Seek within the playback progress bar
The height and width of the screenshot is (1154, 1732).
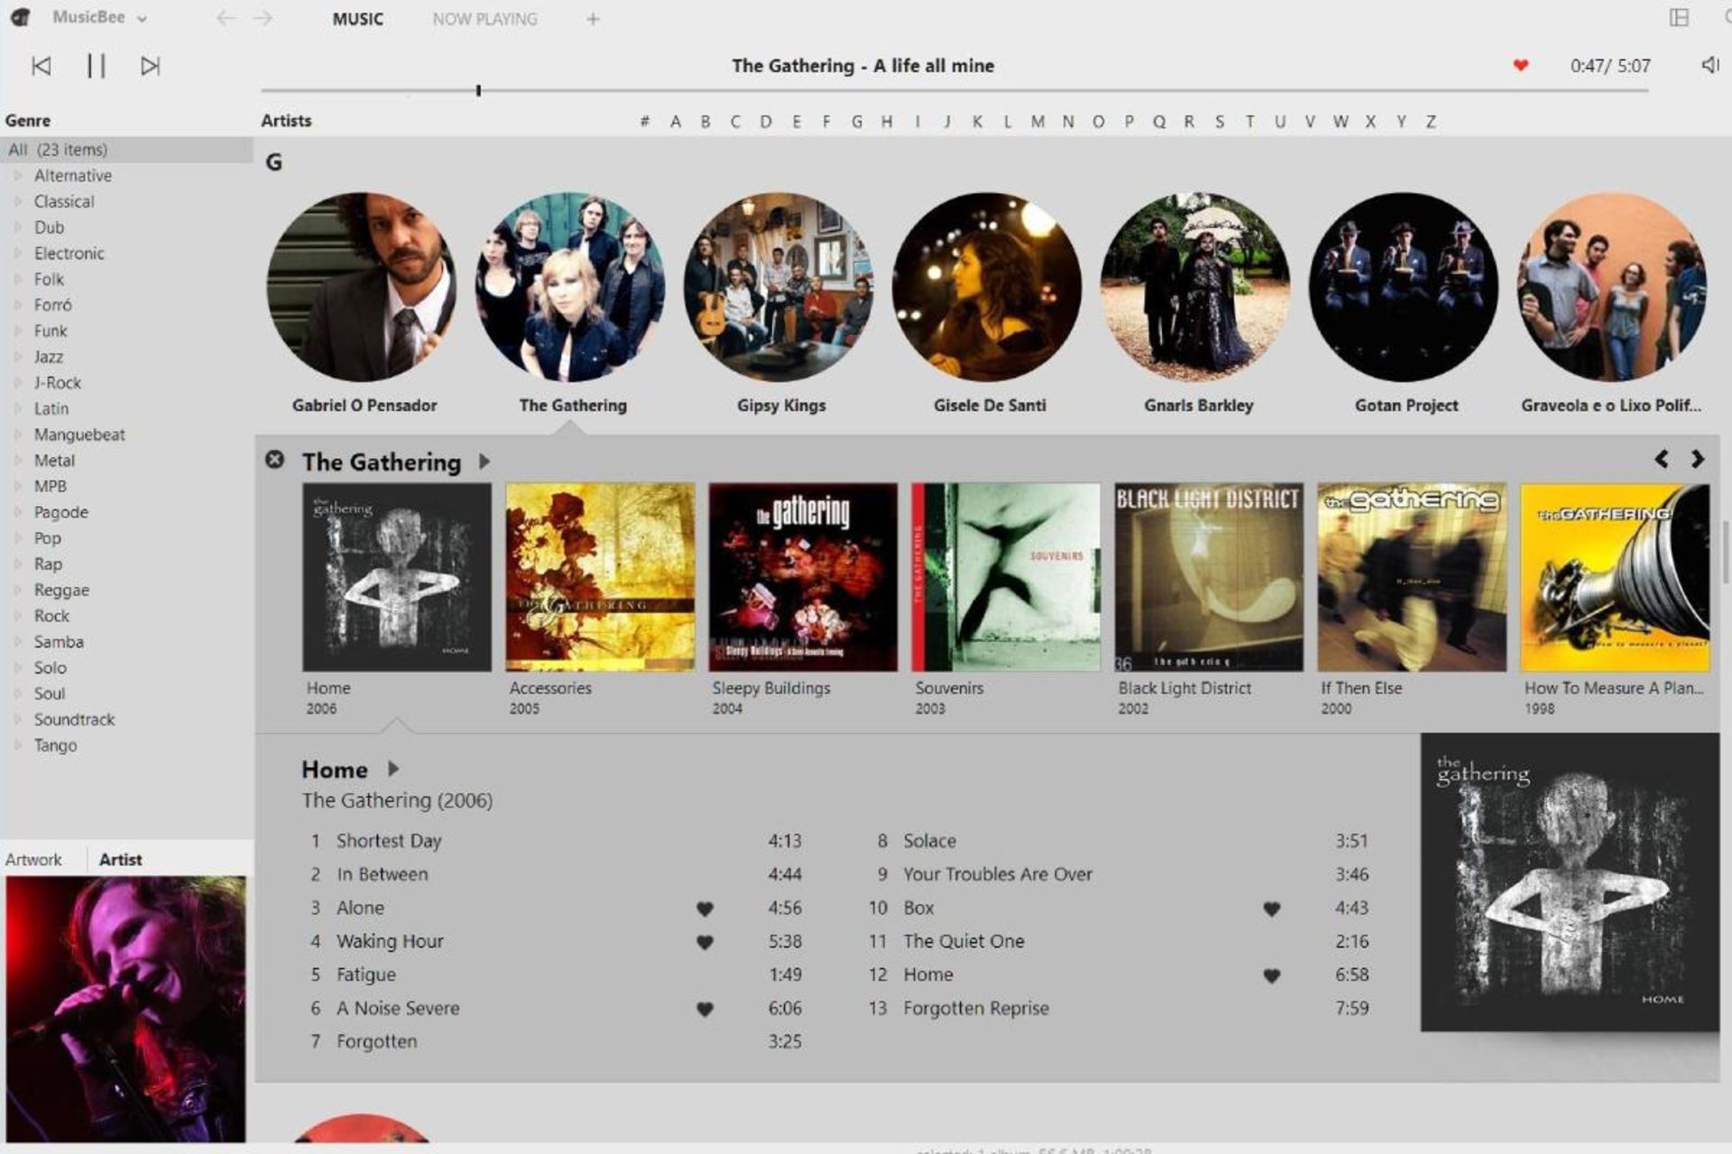pyautogui.click(x=954, y=90)
